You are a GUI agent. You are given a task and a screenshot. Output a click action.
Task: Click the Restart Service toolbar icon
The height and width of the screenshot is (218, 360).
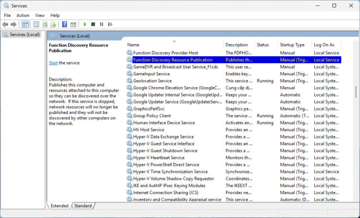coord(110,25)
